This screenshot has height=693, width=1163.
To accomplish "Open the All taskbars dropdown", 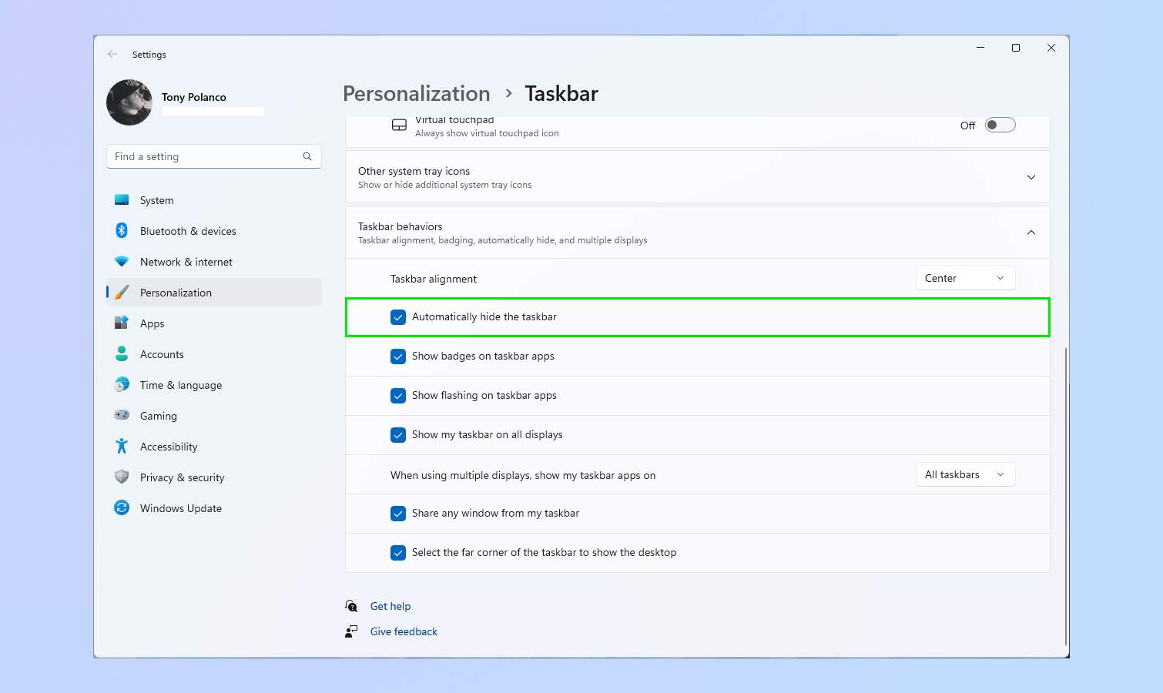I will tap(965, 474).
